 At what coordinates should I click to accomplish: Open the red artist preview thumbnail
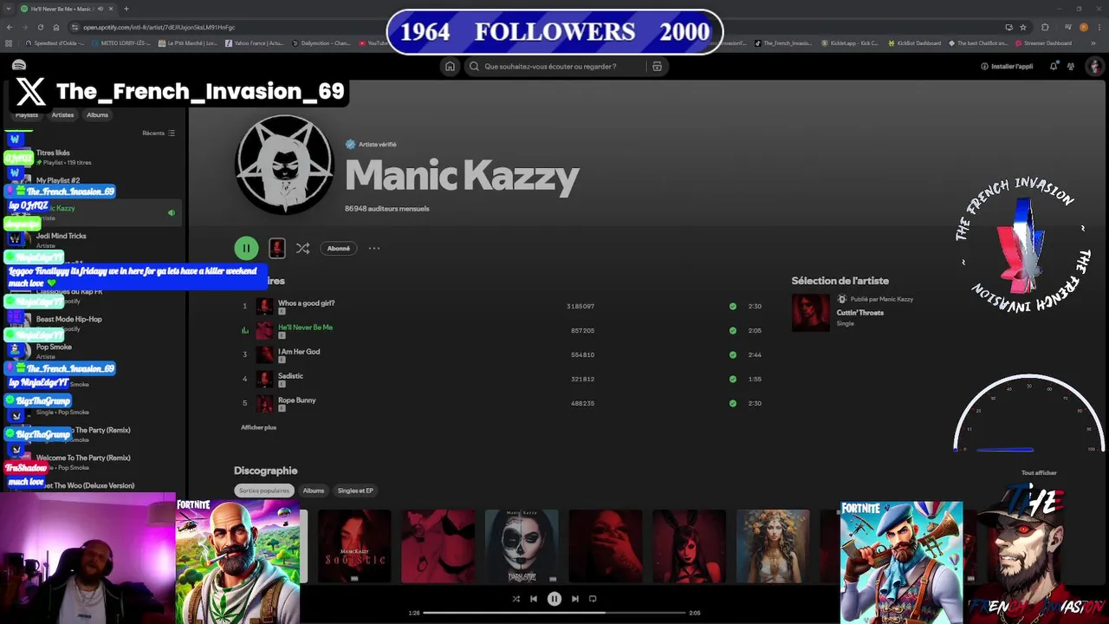tap(276, 248)
